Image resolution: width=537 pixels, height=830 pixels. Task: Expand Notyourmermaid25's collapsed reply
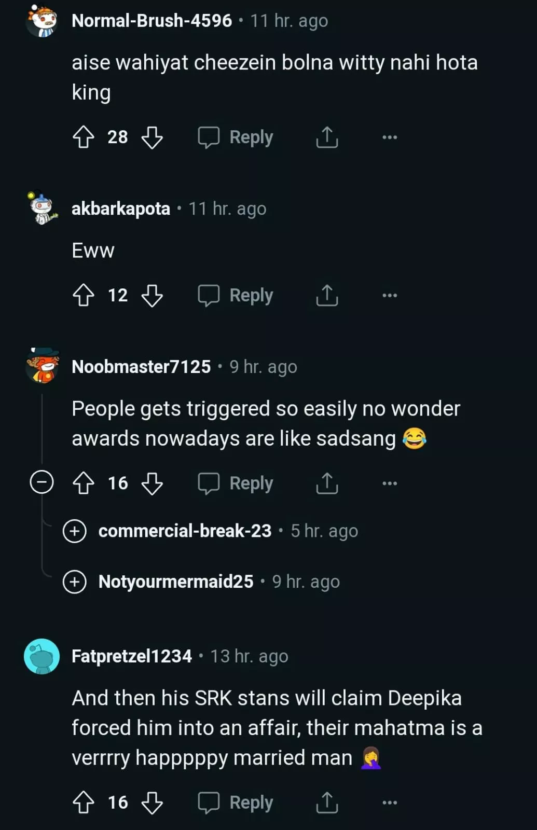click(x=75, y=582)
